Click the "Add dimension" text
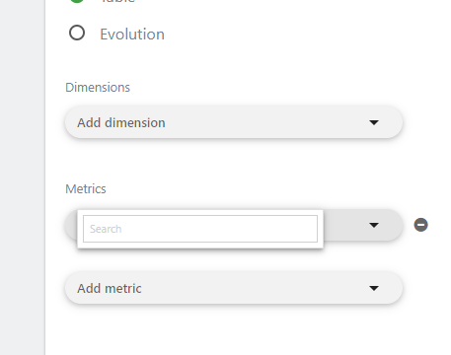The height and width of the screenshot is (355, 451). point(121,122)
